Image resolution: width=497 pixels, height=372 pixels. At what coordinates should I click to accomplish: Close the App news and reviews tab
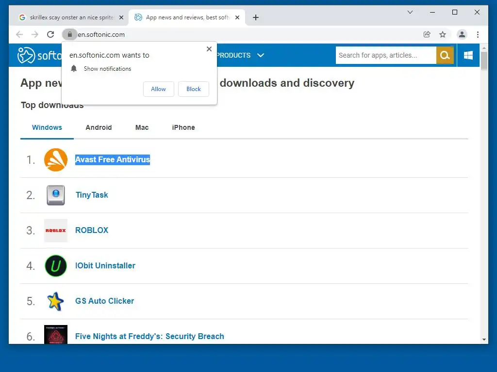click(237, 17)
